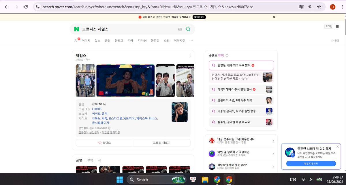346x185 pixels.
Task: Dismiss the Whale install top banner
Action: click(274, 17)
